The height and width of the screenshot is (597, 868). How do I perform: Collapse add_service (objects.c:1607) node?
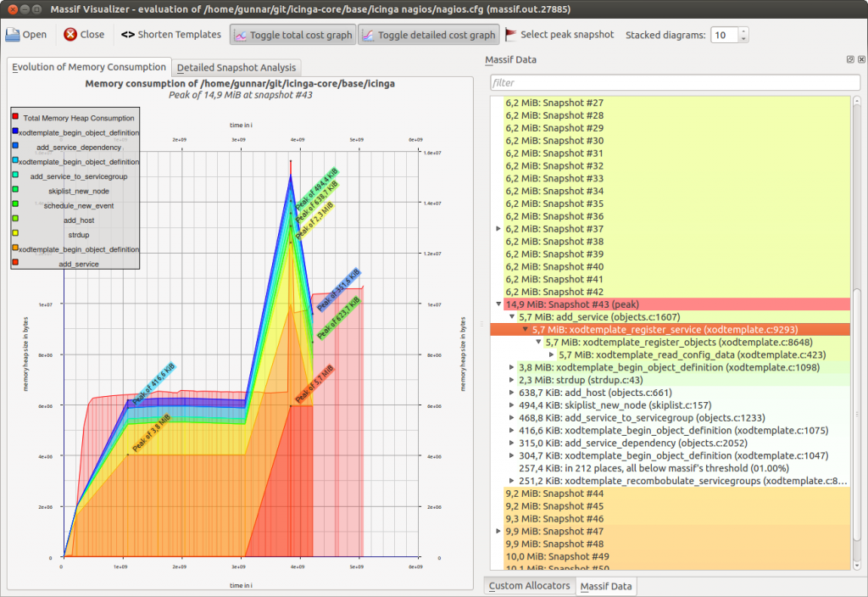pyautogui.click(x=512, y=317)
